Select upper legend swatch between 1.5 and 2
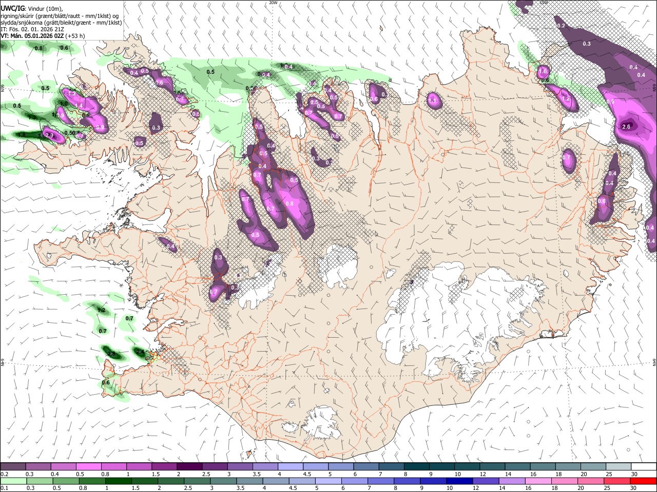Viewport: 657px width, 492px height. [x=164, y=466]
